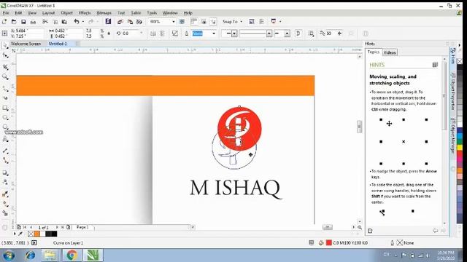Expand the undo history dropdown arrow
The height and width of the screenshot is (262, 467).
pyautogui.click(x=83, y=22)
